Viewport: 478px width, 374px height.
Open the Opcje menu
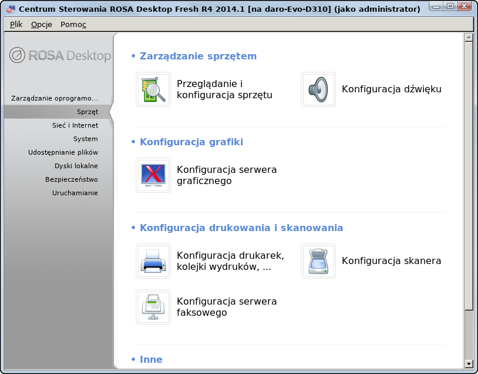pos(42,24)
